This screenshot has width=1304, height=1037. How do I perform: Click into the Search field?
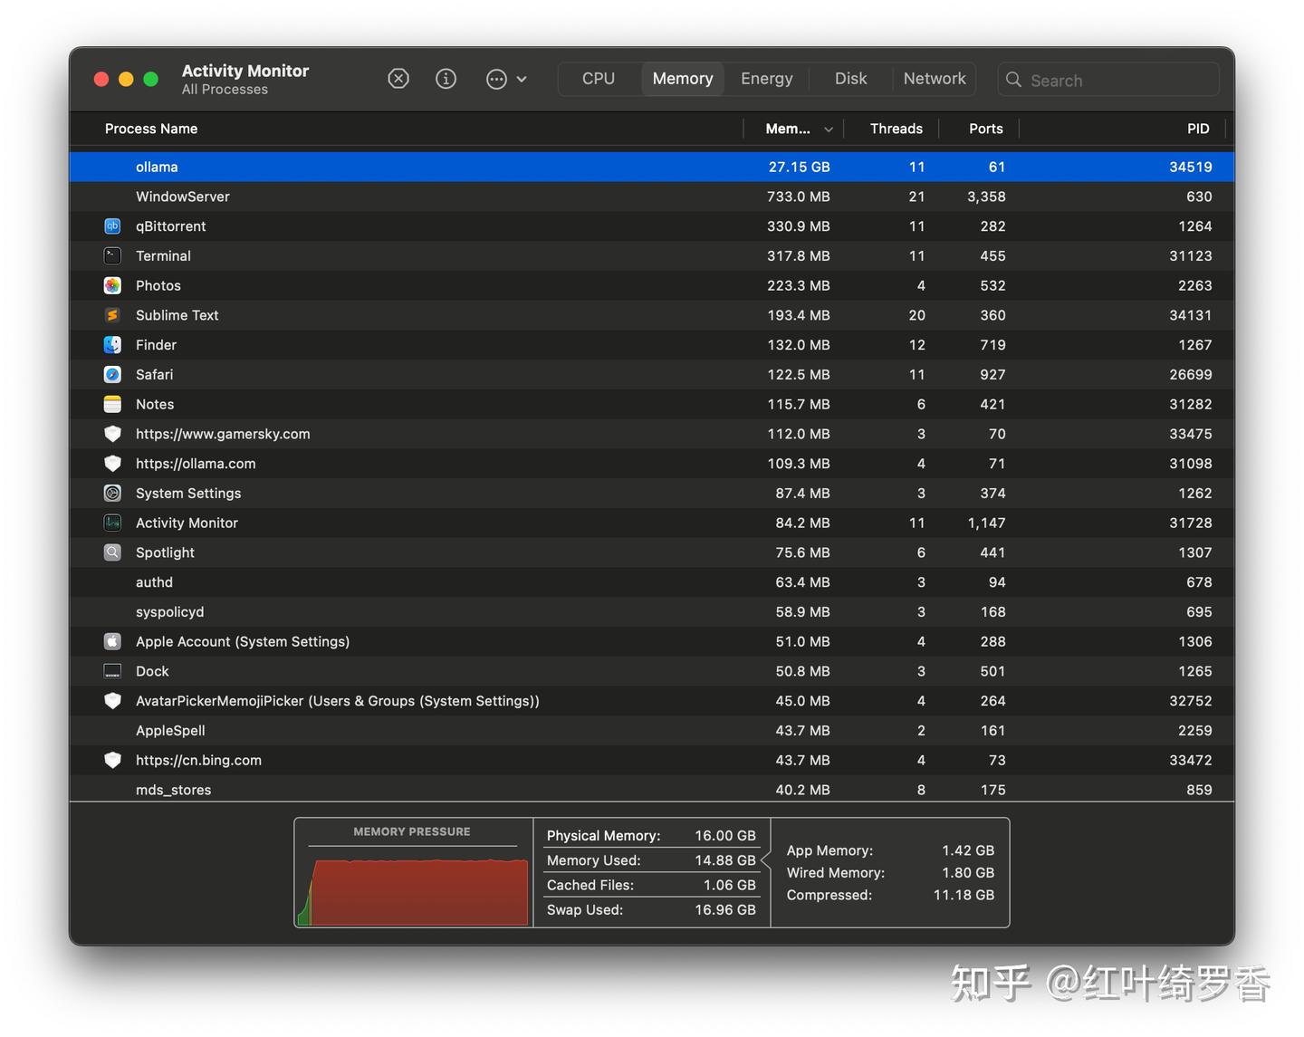pyautogui.click(x=1108, y=80)
